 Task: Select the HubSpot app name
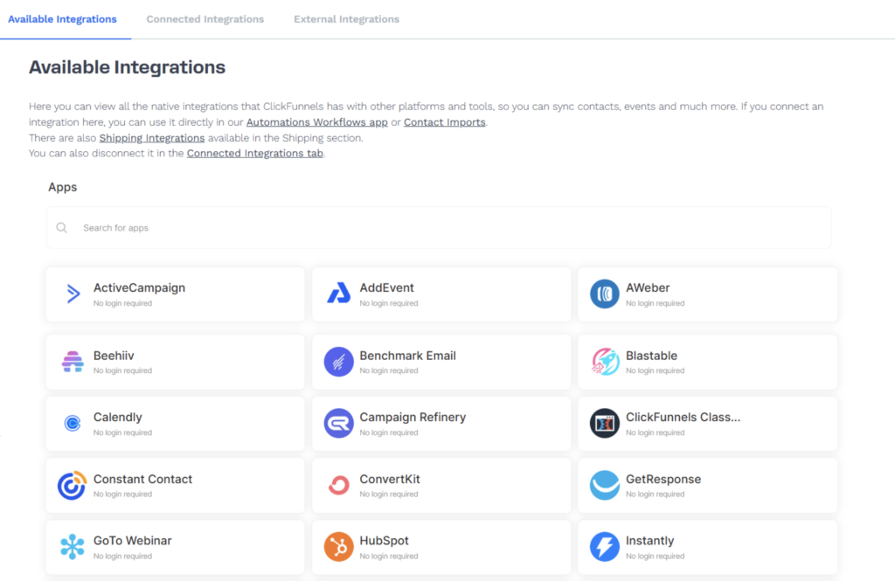tap(385, 541)
